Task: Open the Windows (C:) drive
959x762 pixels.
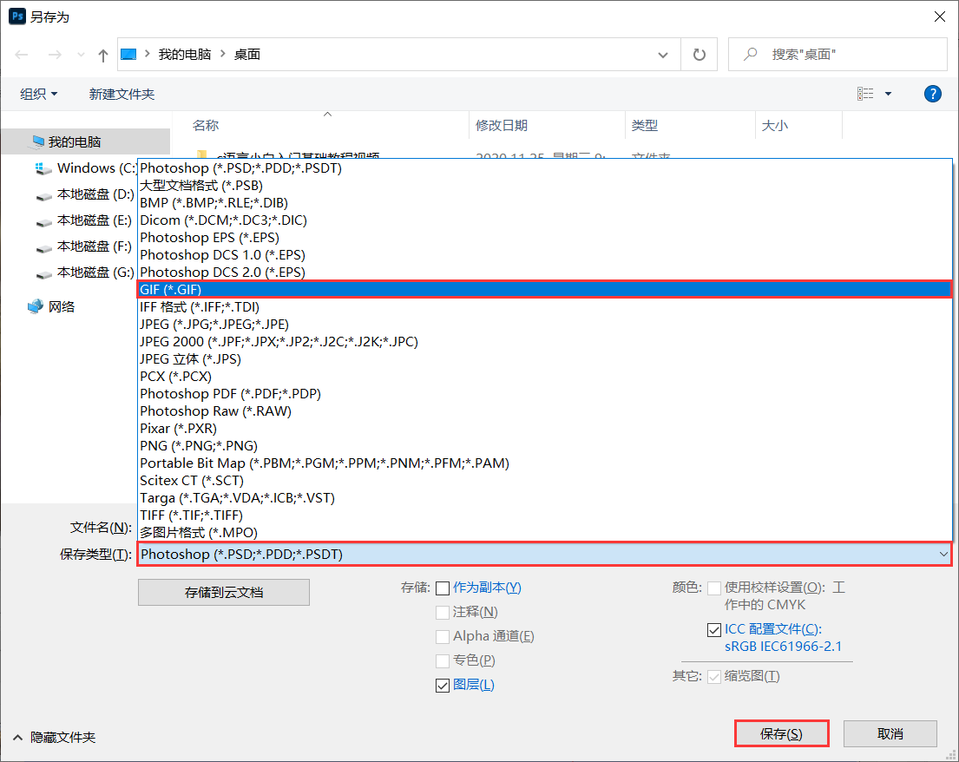Action: [x=86, y=168]
